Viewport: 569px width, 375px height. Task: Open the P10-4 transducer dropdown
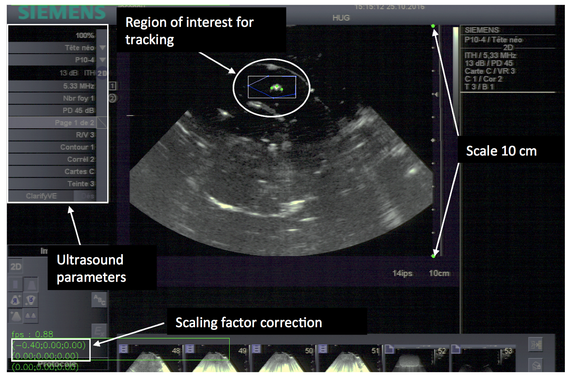click(102, 60)
